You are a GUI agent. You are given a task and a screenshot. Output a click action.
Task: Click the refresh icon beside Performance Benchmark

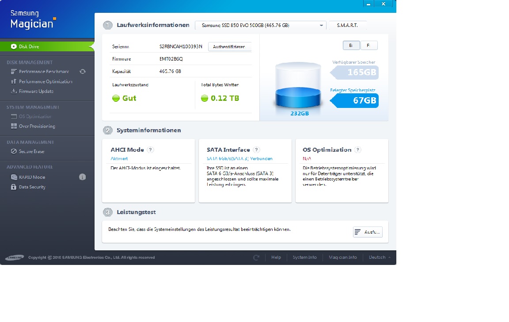tap(83, 72)
